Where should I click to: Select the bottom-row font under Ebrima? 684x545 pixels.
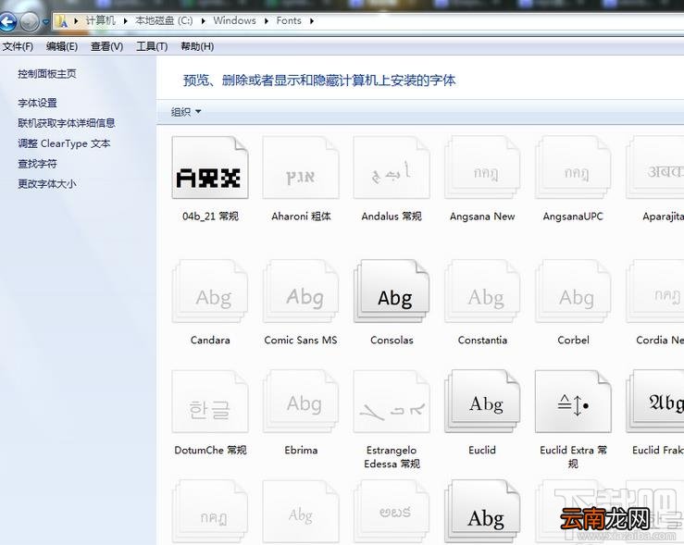point(301,512)
